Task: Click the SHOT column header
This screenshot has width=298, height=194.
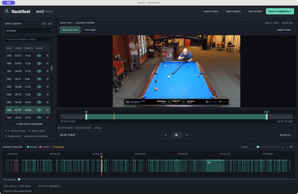Action: coord(9,48)
